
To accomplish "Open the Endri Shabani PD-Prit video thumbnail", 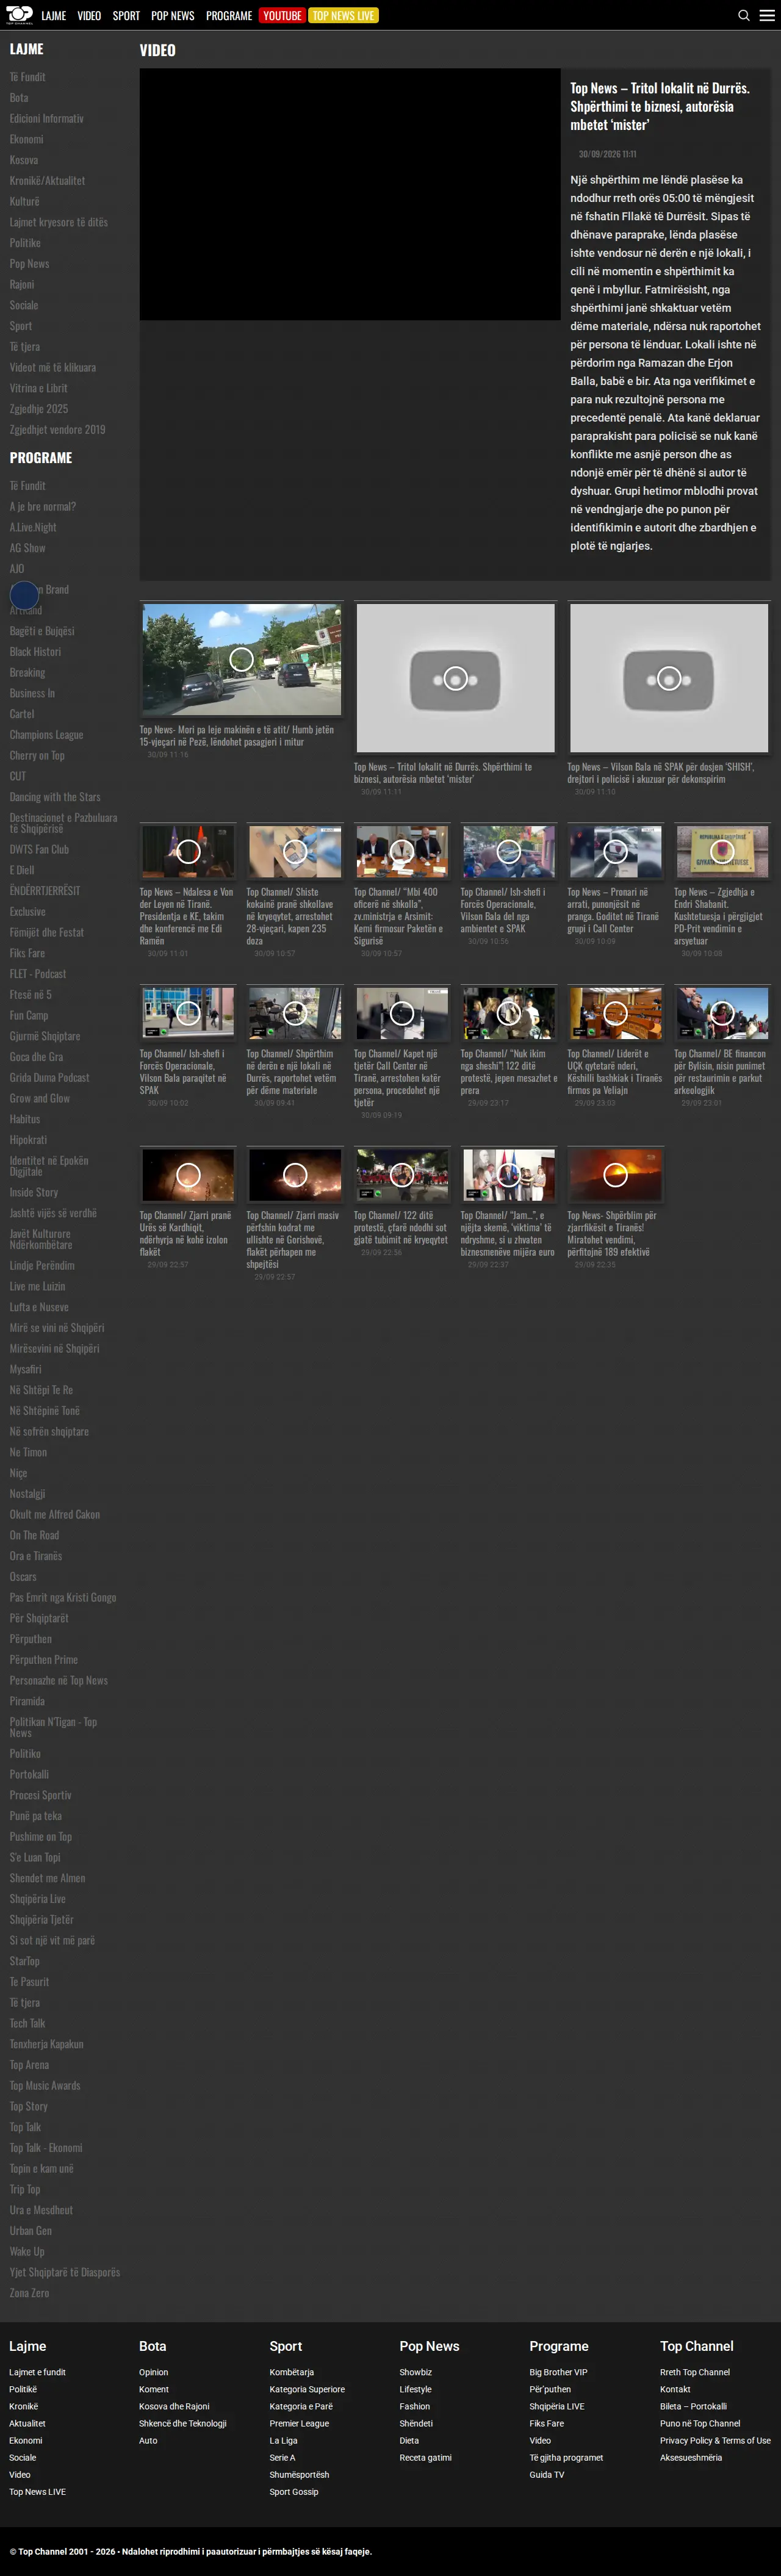I will pos(722,851).
